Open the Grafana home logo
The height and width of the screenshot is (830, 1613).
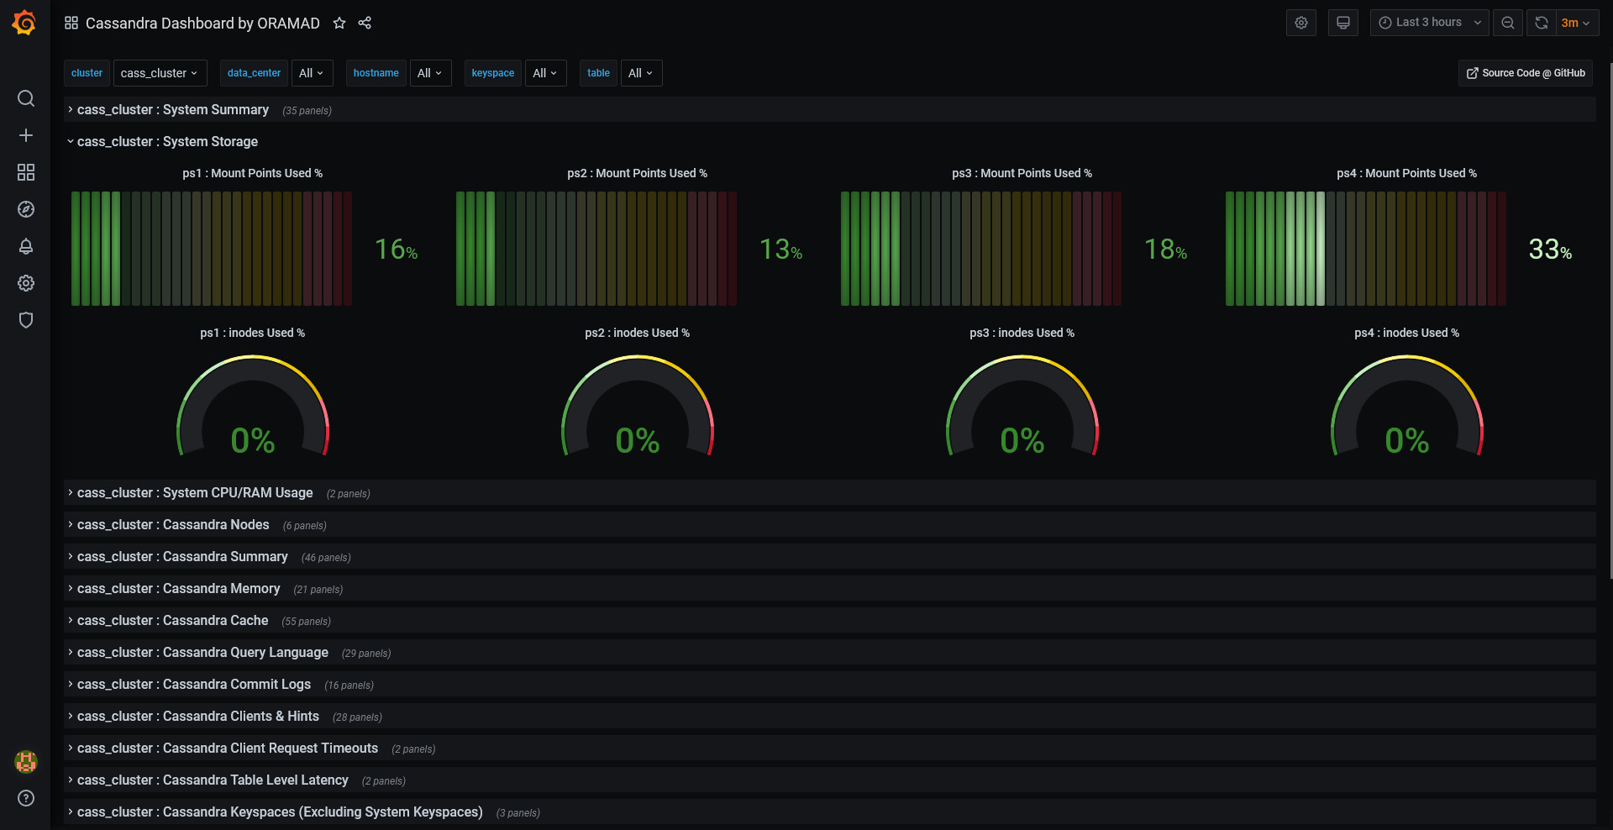[x=24, y=23]
